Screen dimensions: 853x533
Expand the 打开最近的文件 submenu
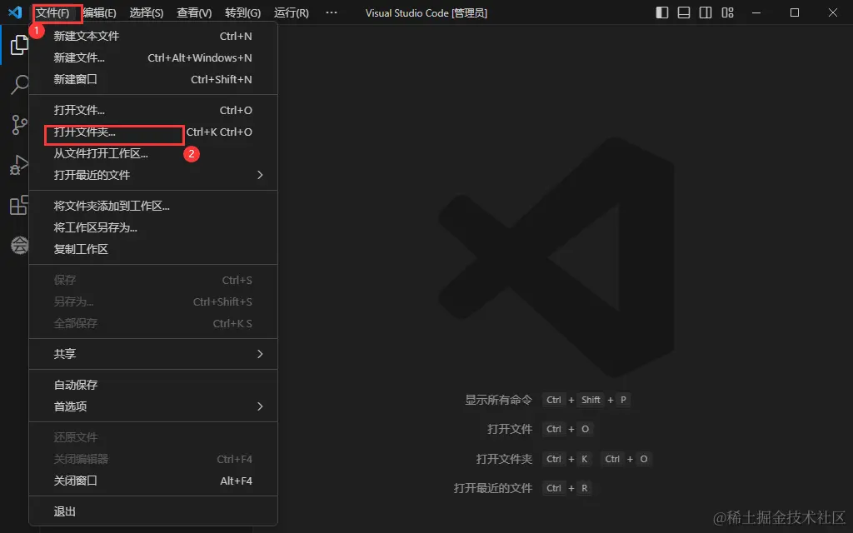click(153, 175)
